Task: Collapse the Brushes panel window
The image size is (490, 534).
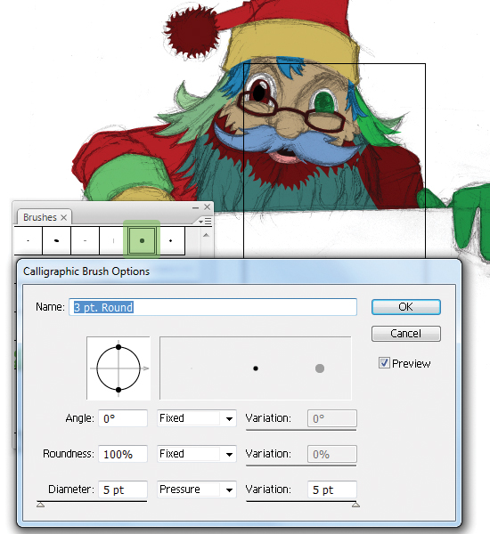Action: coord(195,207)
